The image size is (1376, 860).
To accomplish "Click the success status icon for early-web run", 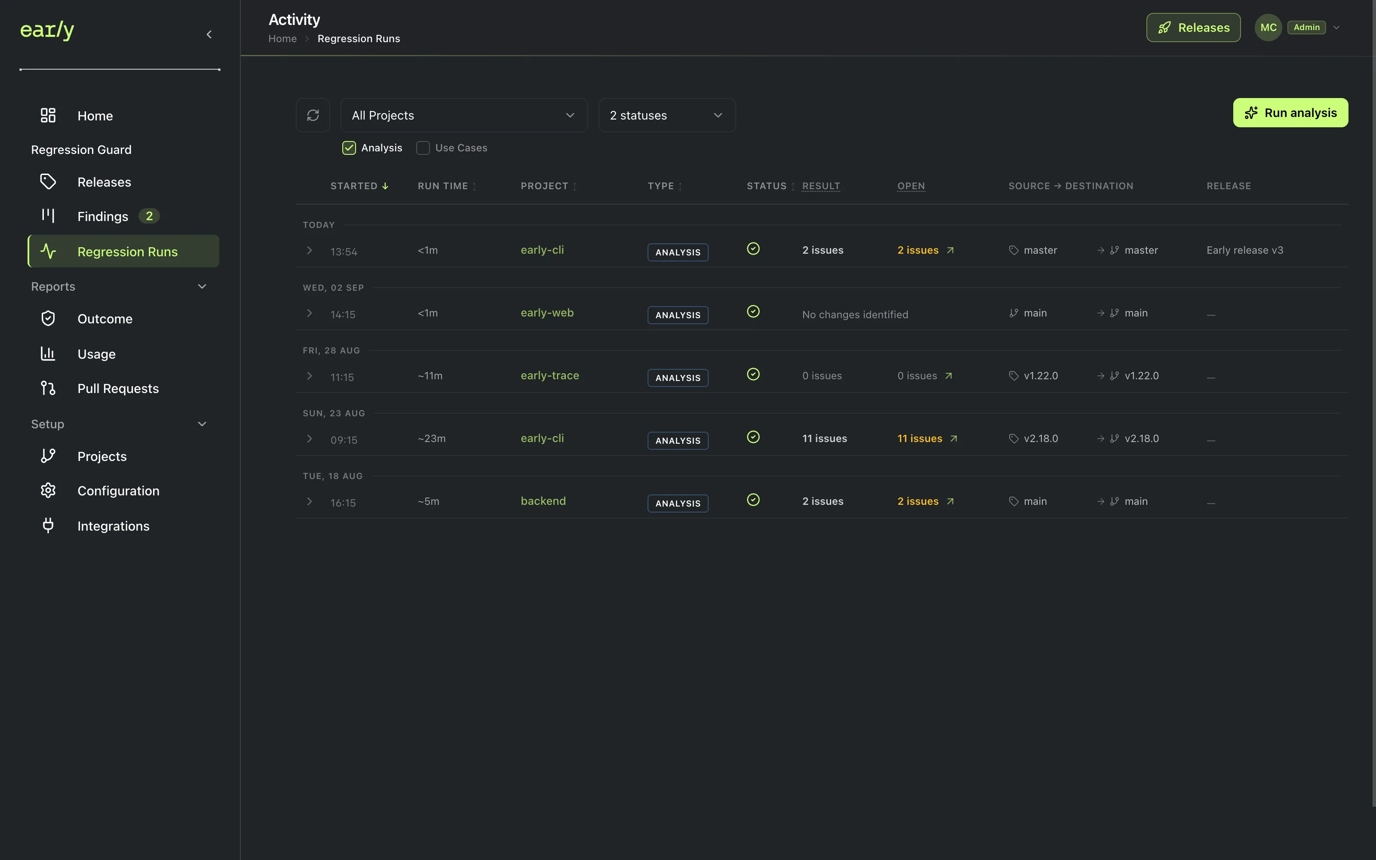I will click(x=753, y=312).
